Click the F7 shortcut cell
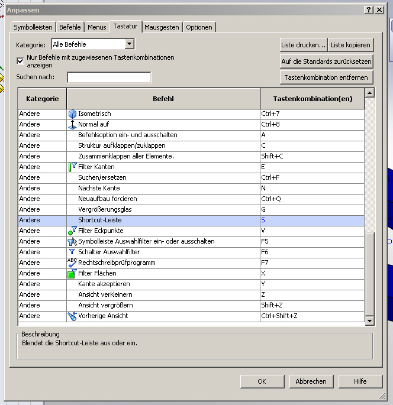 point(312,263)
